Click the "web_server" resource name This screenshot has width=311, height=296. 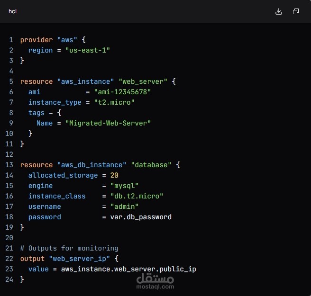(x=143, y=81)
